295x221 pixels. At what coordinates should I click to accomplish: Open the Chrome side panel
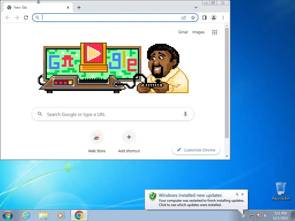205,18
